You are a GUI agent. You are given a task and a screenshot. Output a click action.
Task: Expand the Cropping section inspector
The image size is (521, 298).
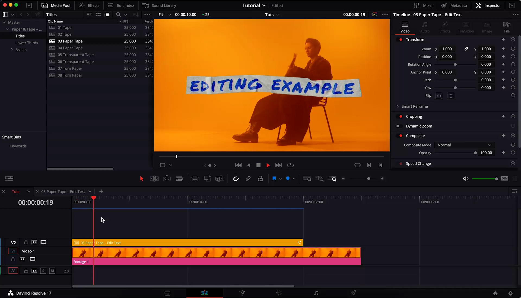[x=414, y=116]
